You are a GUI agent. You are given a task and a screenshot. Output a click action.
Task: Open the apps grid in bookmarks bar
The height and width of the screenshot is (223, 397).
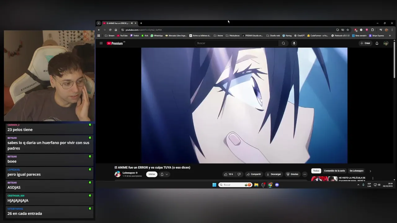pos(99,36)
